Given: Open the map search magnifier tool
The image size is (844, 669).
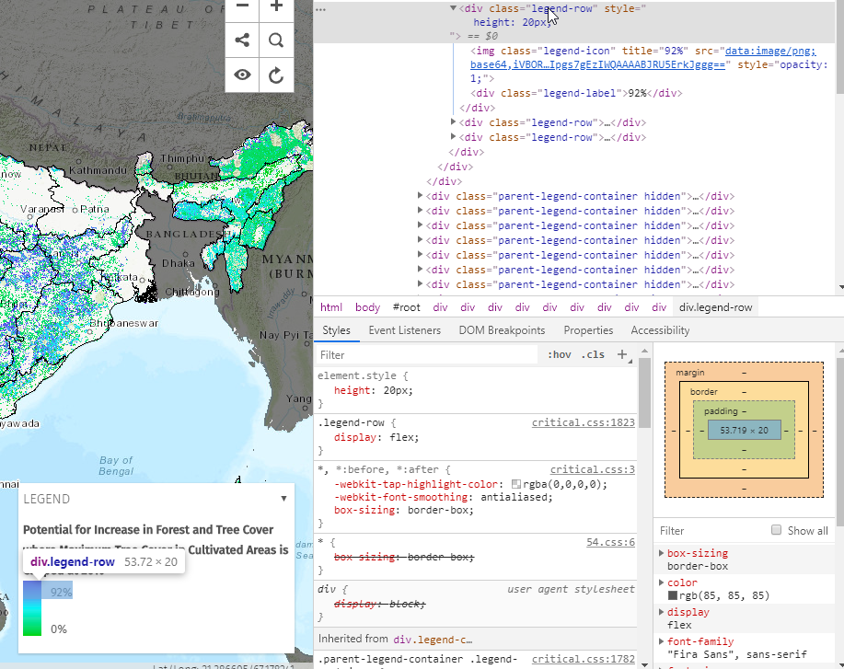Looking at the screenshot, I should [x=275, y=40].
